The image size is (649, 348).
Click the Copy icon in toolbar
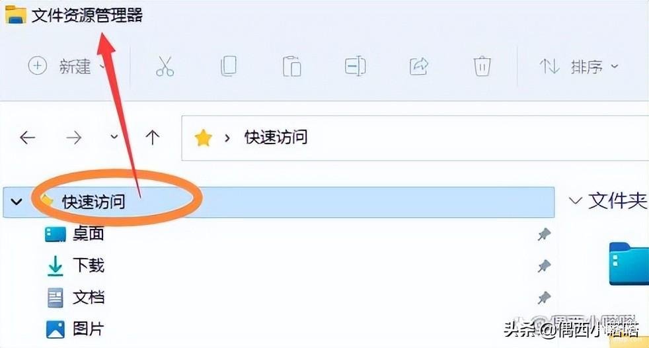tap(229, 66)
